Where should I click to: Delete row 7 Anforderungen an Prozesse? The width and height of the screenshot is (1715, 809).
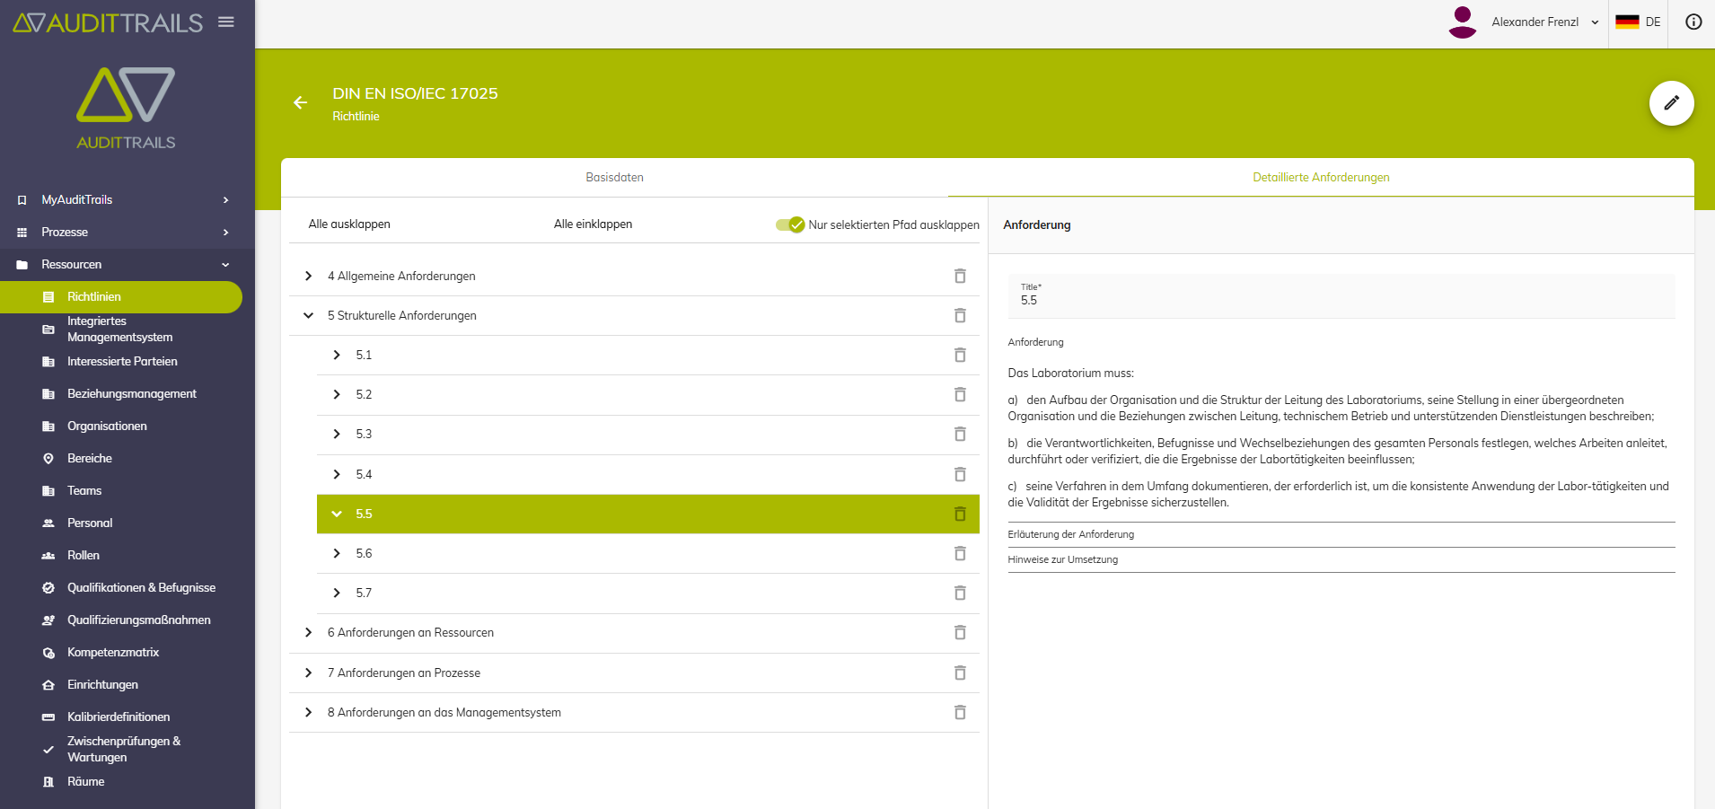tap(960, 673)
